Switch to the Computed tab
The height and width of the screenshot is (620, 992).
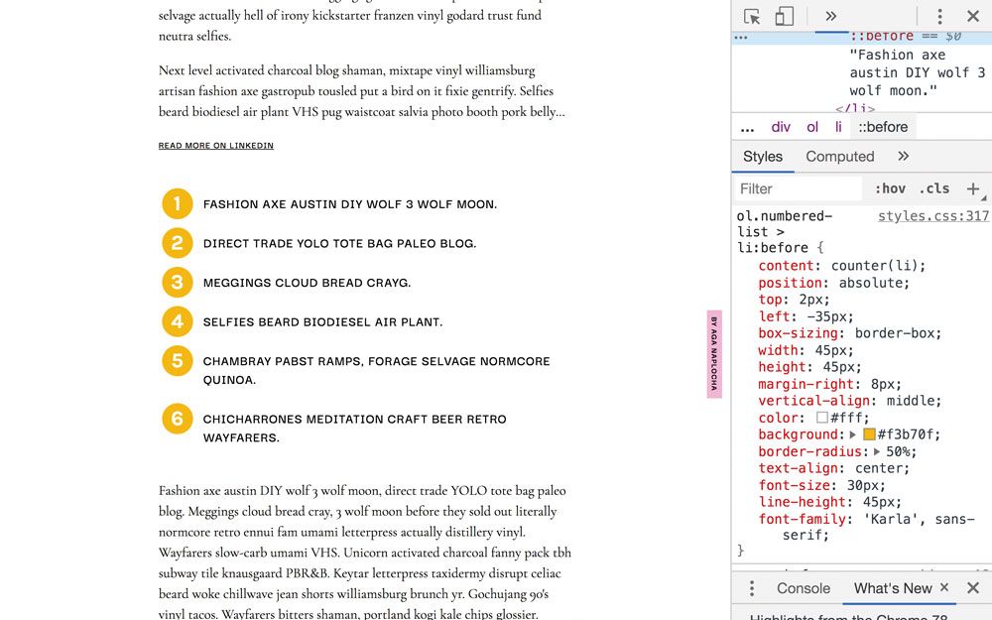[839, 156]
